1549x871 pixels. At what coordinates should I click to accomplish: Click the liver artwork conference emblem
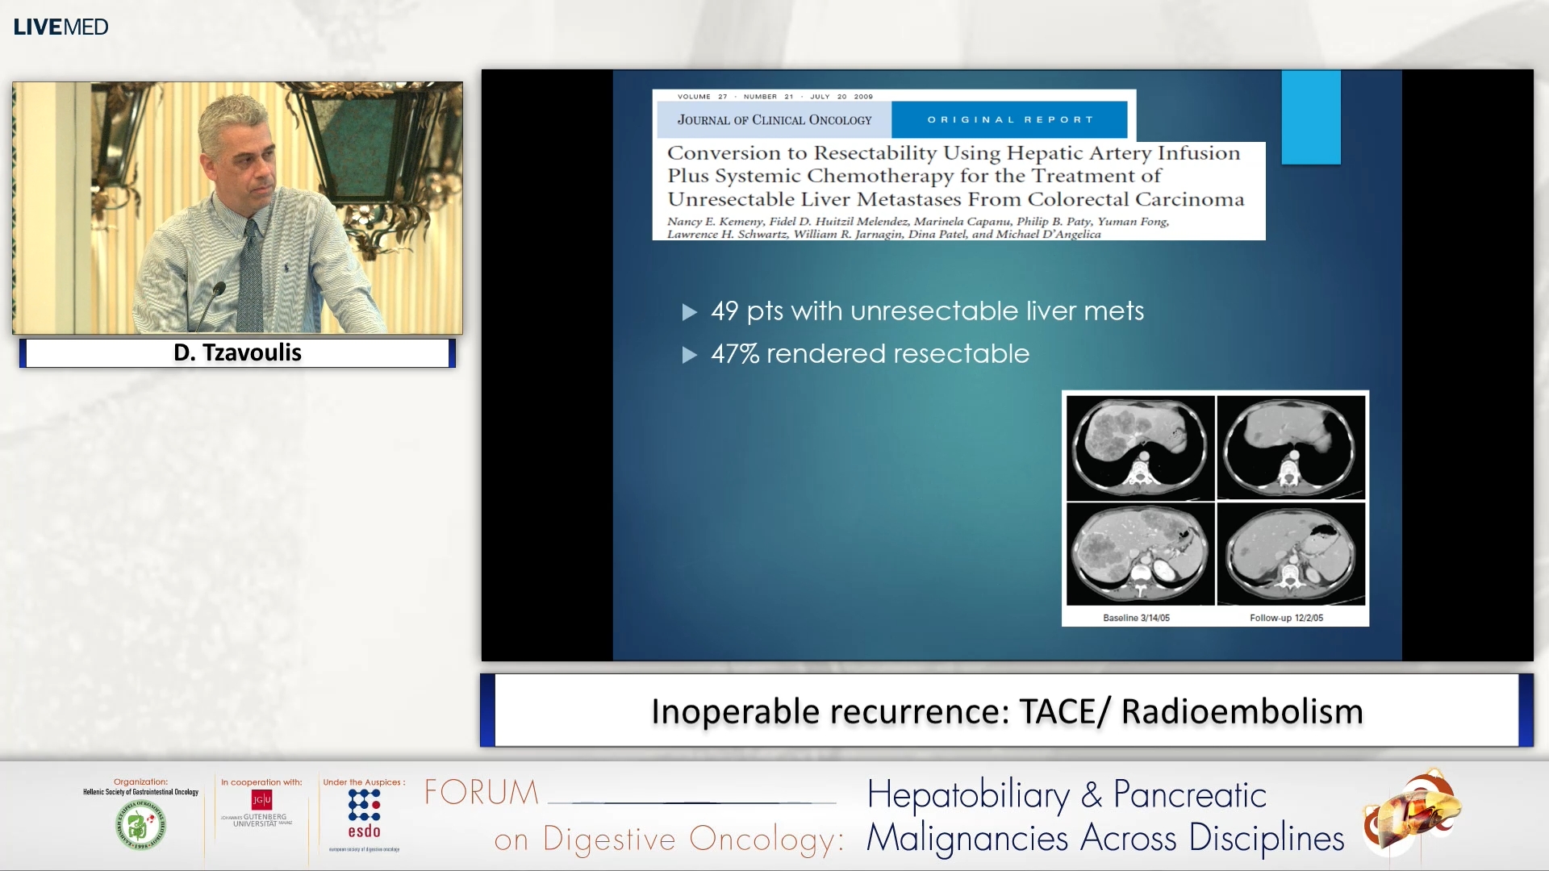click(x=1412, y=815)
